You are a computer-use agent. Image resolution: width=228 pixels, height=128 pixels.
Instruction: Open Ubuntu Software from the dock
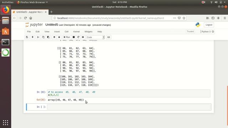(x=6, y=31)
